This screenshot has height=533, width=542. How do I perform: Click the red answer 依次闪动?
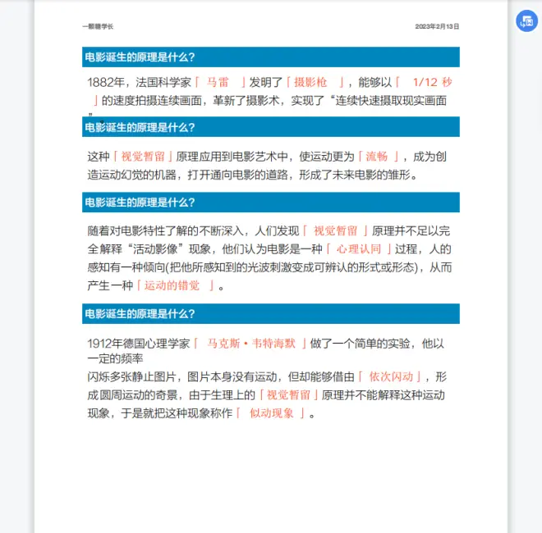(x=391, y=376)
